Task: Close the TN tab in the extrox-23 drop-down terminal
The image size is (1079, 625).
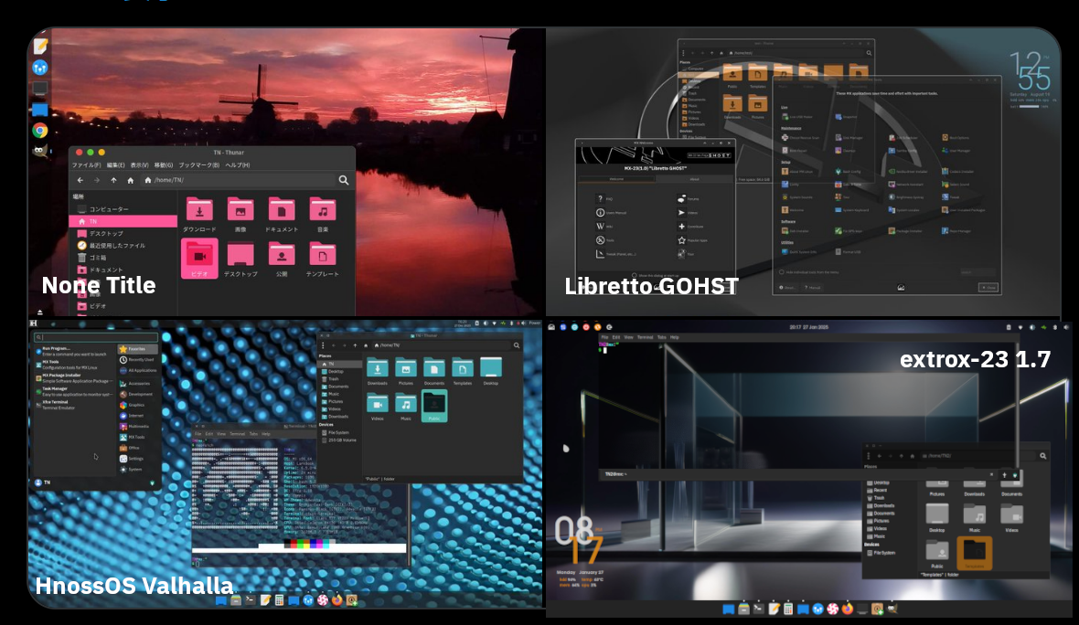Action: [991, 474]
